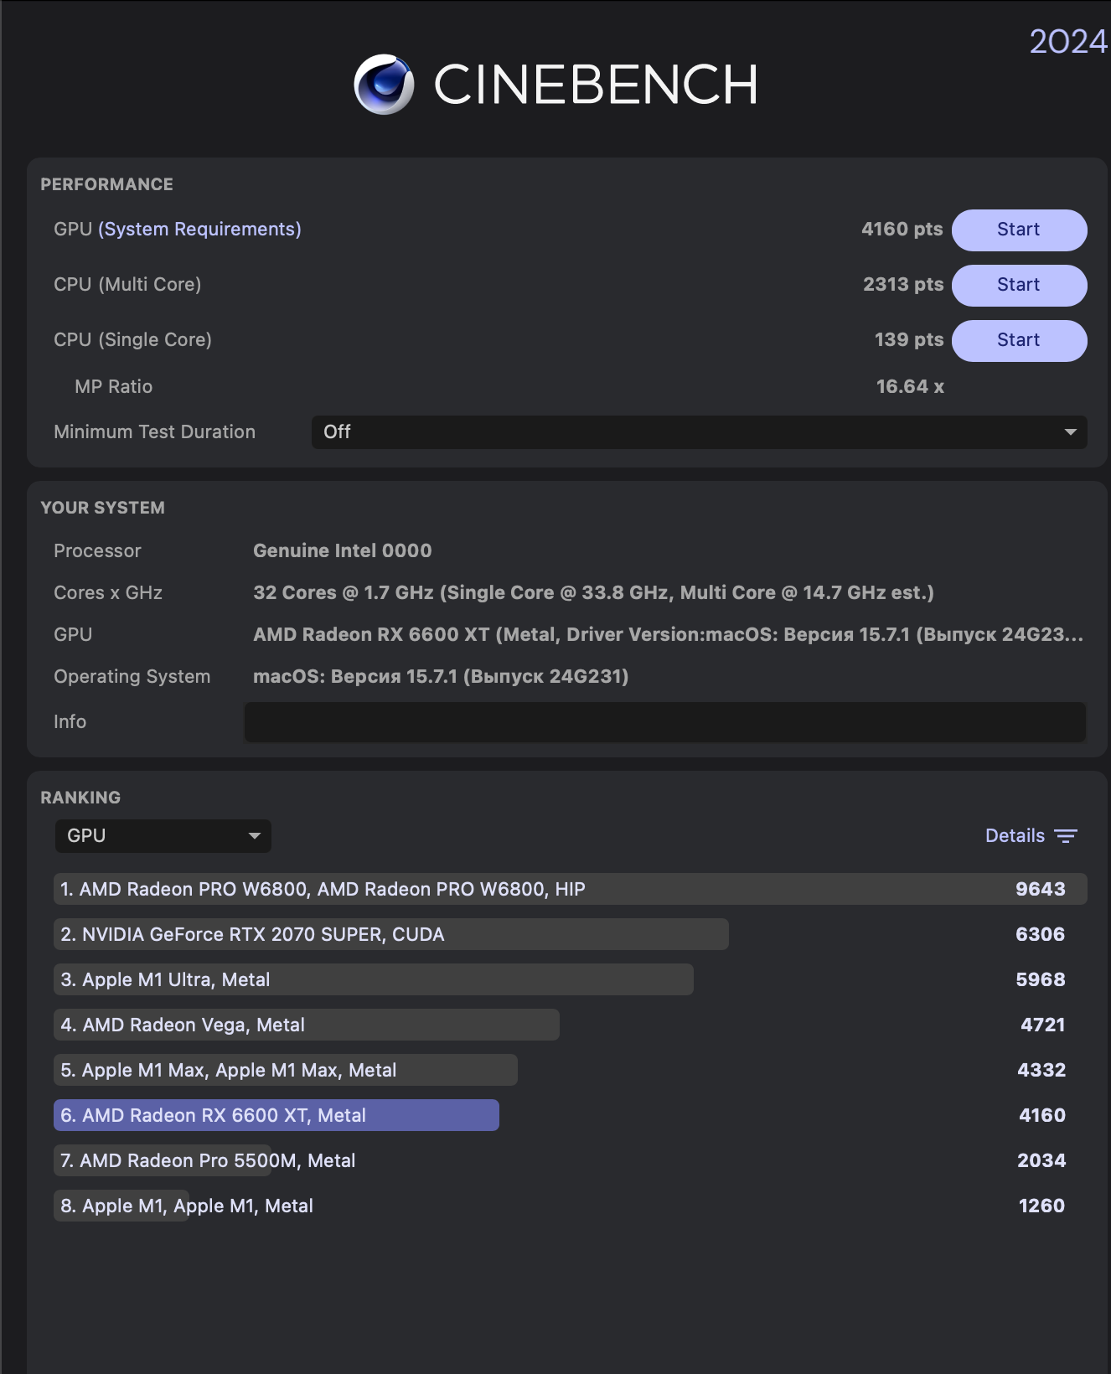Click the Details filter lines icon

(1066, 836)
